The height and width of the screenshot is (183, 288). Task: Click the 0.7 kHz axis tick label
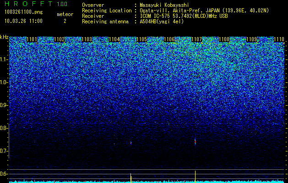(3, 151)
